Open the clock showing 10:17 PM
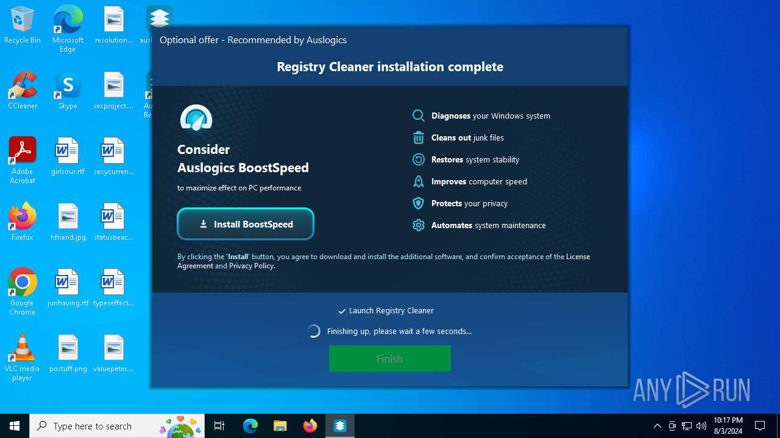The image size is (780, 438). pyautogui.click(x=728, y=426)
